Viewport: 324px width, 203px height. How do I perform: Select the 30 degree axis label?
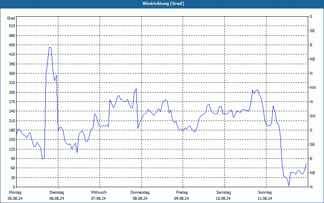[x=13, y=177]
